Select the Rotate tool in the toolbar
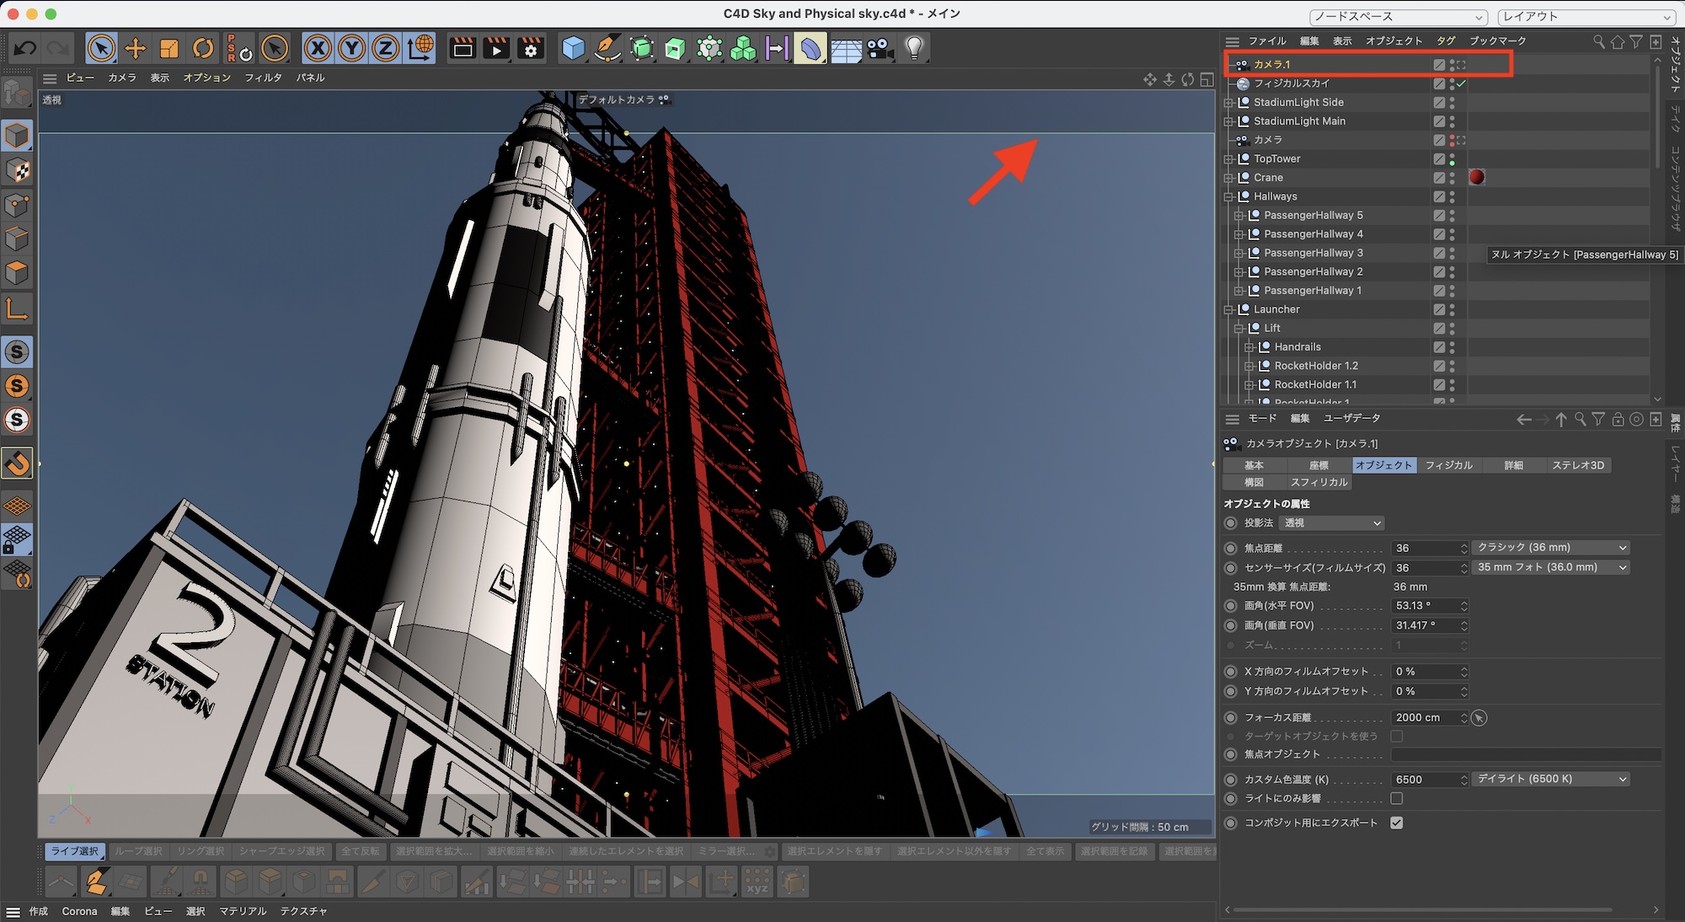This screenshot has width=1685, height=922. pos(203,48)
